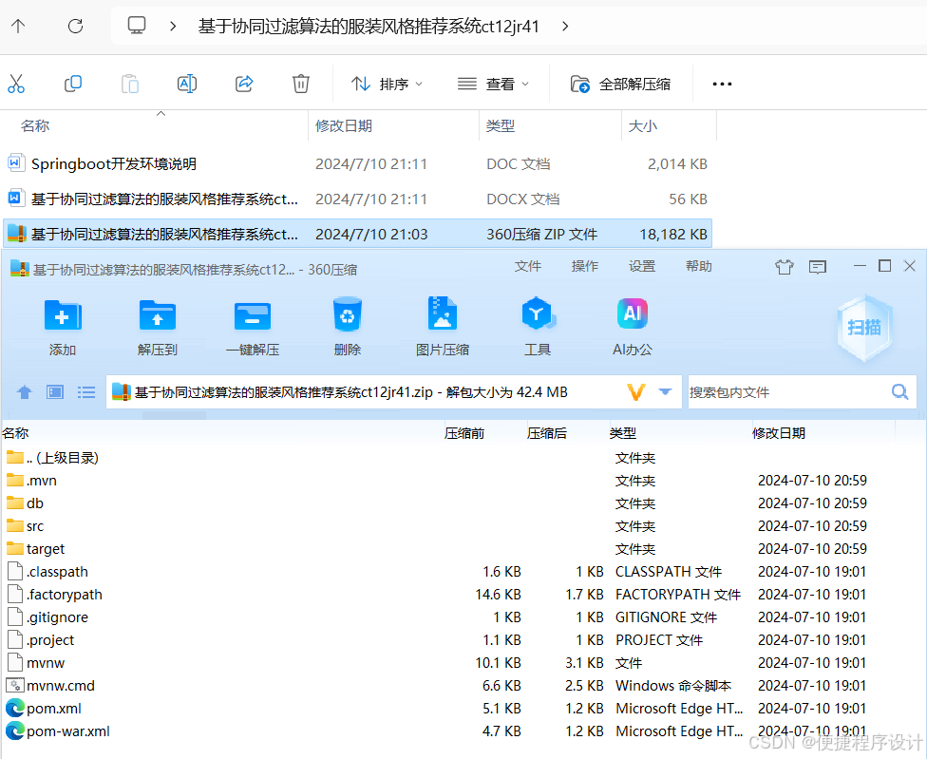The height and width of the screenshot is (759, 927).
Task: Sort archive list by 类型 column
Action: pyautogui.click(x=622, y=433)
